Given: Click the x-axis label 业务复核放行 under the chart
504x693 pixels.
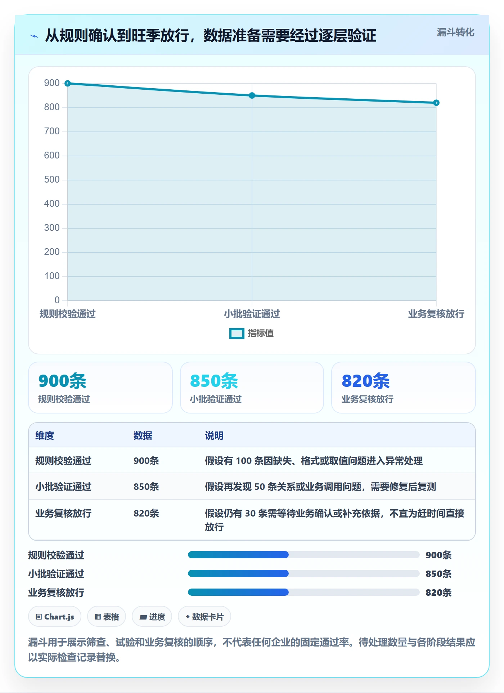Looking at the screenshot, I should click(436, 314).
